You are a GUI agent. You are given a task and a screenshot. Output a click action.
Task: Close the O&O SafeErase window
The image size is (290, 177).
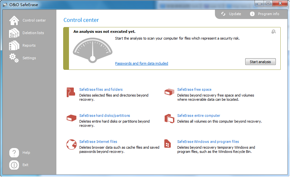coord(280,3)
